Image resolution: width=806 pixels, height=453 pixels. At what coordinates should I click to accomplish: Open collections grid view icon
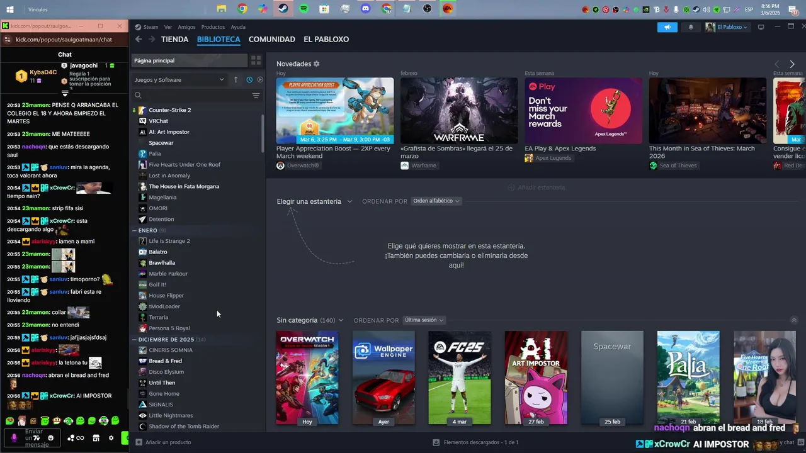pyautogui.click(x=256, y=60)
